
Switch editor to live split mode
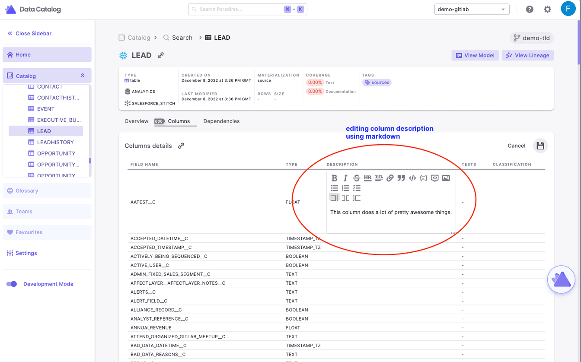345,198
